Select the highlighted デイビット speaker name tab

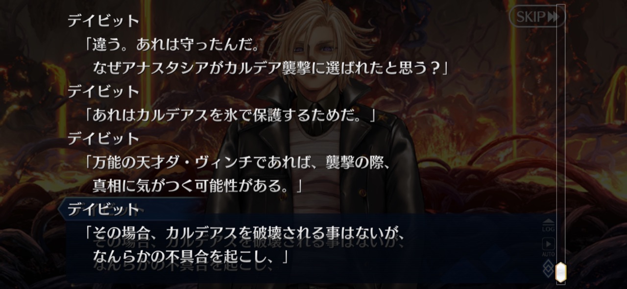point(104,210)
